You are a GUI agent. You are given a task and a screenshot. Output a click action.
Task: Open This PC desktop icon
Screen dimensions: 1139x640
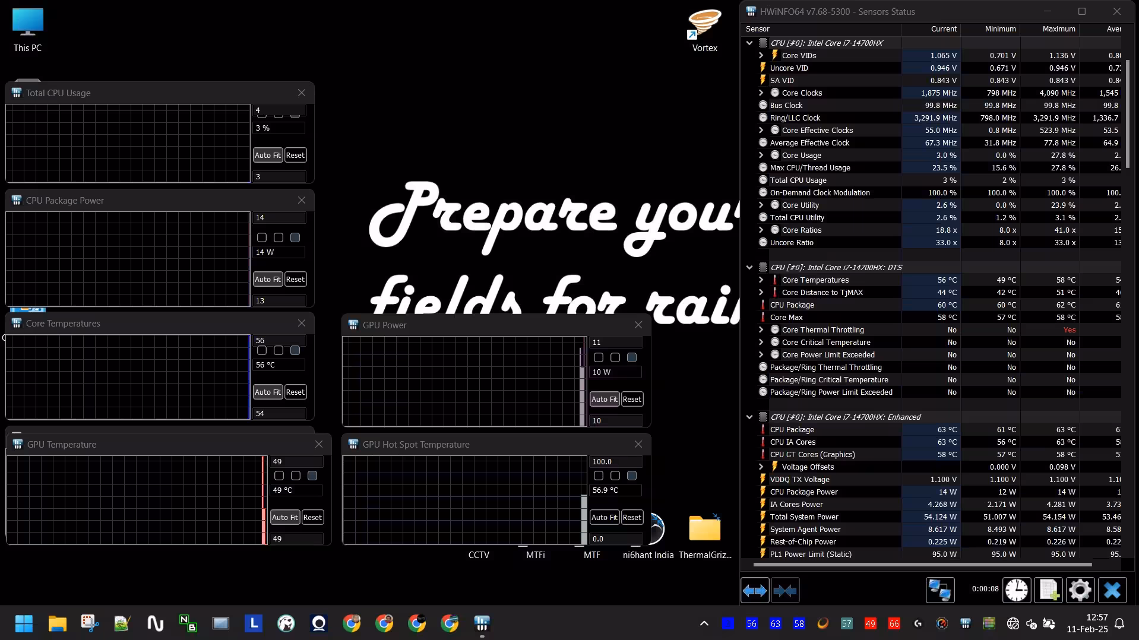27,30
